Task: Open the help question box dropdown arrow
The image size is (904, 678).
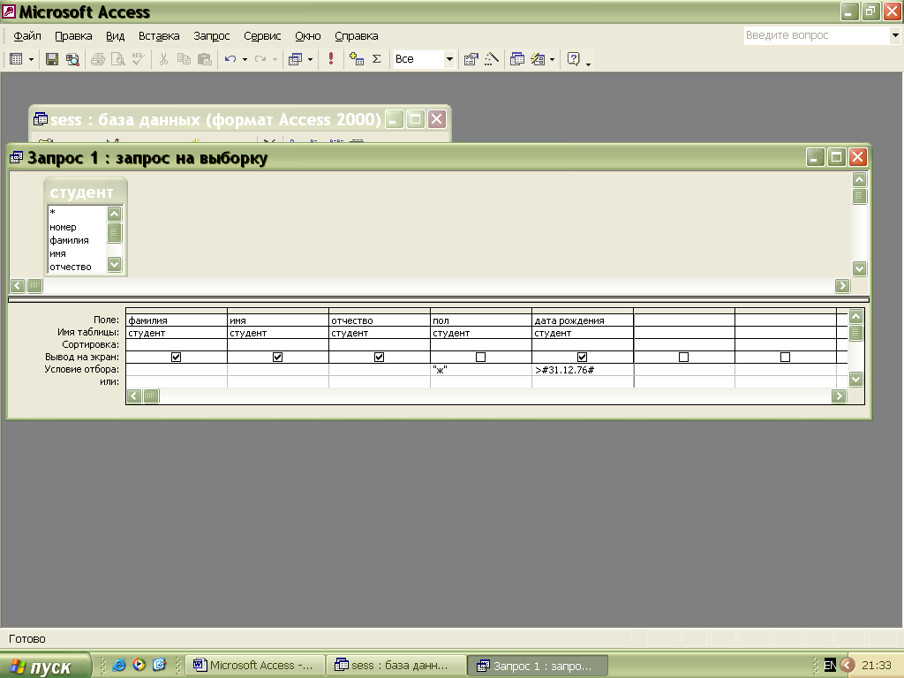Action: tap(895, 35)
